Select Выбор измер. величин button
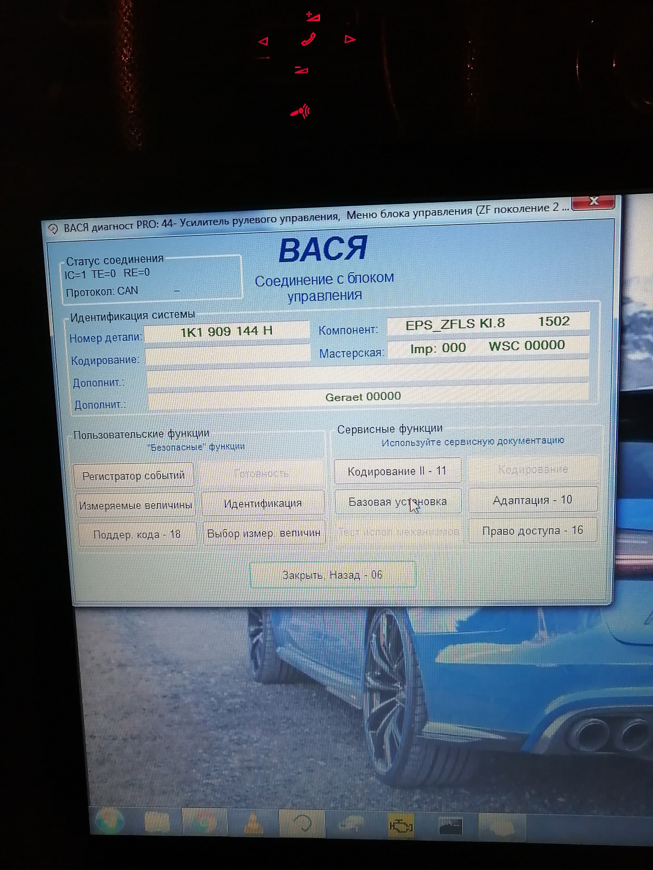The image size is (653, 870). (x=263, y=533)
